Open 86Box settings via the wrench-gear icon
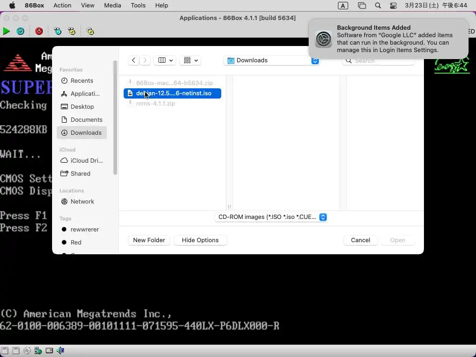 pyautogui.click(x=90, y=31)
